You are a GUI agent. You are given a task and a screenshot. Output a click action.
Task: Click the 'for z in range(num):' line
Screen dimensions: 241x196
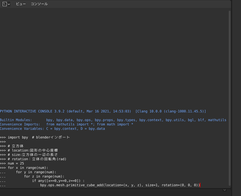tap(32, 176)
